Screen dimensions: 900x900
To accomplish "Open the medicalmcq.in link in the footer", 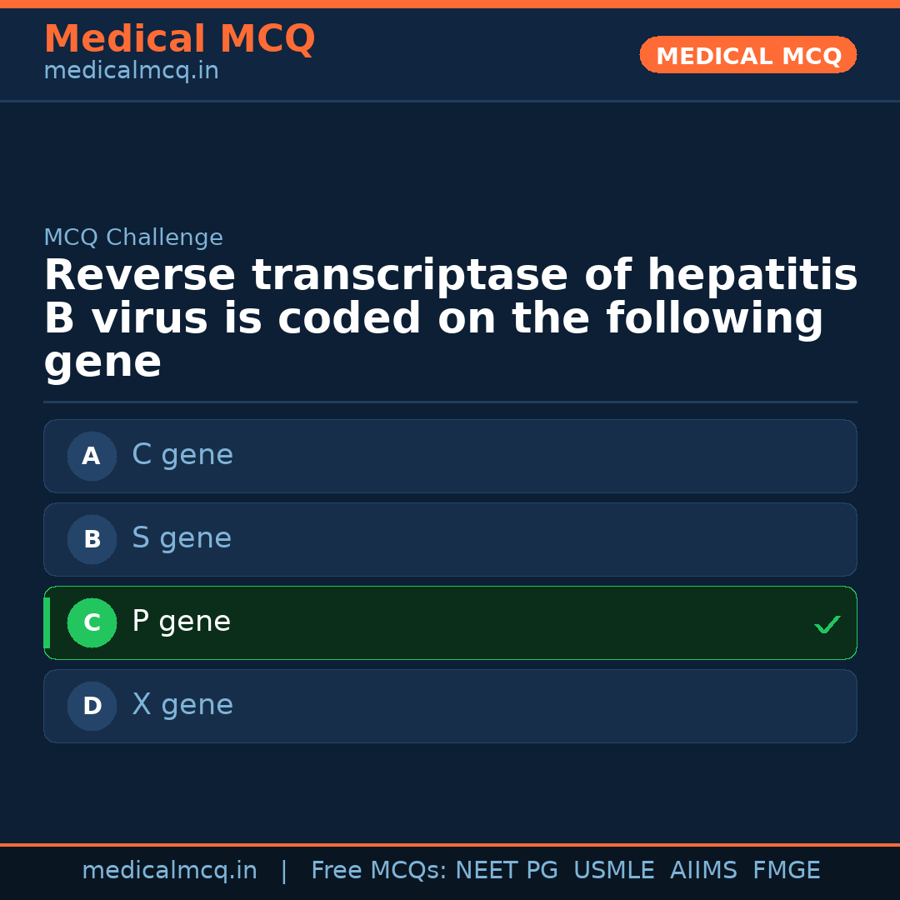I will click(169, 871).
